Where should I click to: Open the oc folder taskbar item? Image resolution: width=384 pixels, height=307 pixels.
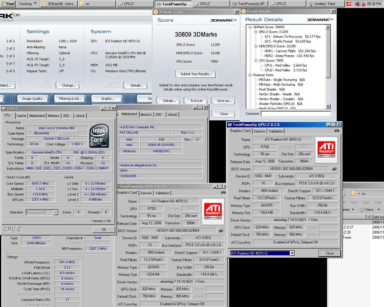[97, 4]
